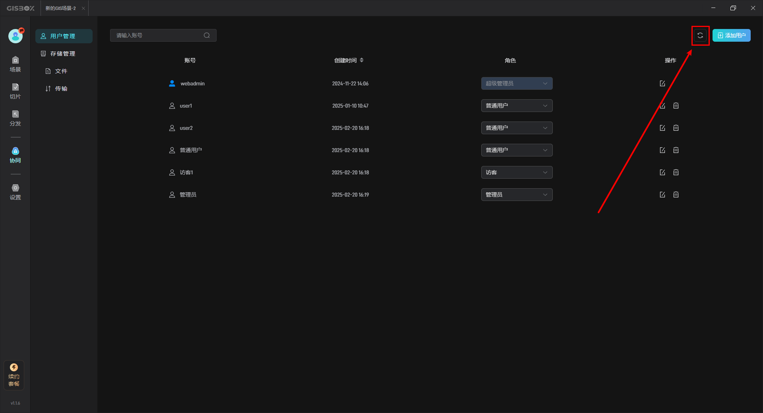Click the search magnifier icon
The height and width of the screenshot is (413, 763).
tap(207, 35)
